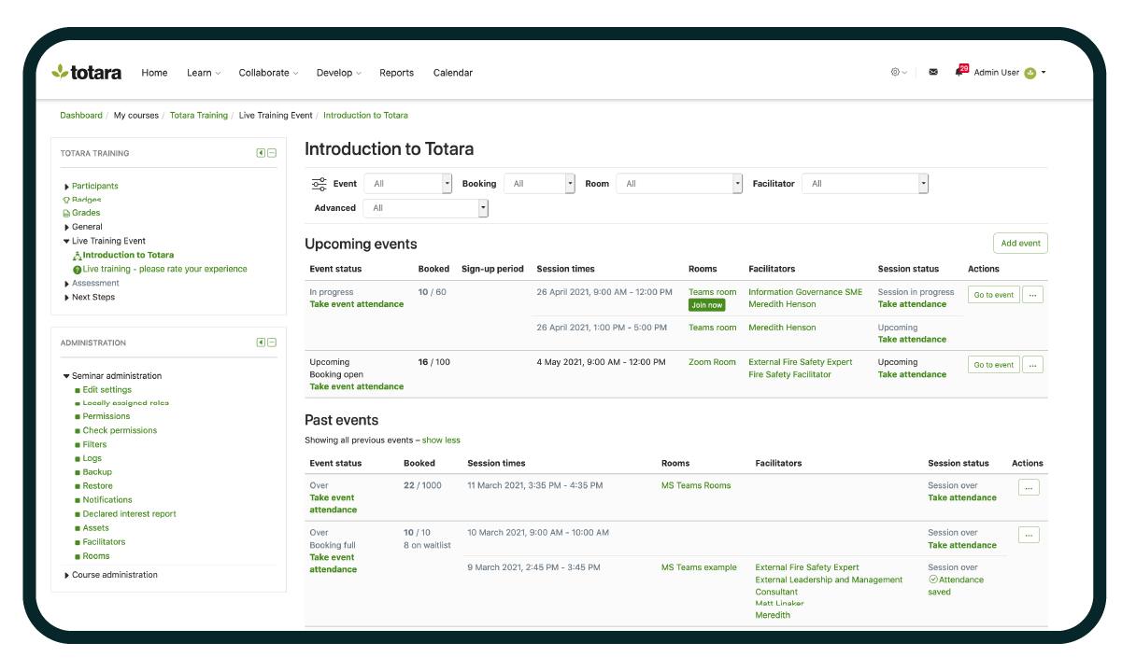Go to Home in top navigation
This screenshot has height=671, width=1122.
[x=154, y=73]
